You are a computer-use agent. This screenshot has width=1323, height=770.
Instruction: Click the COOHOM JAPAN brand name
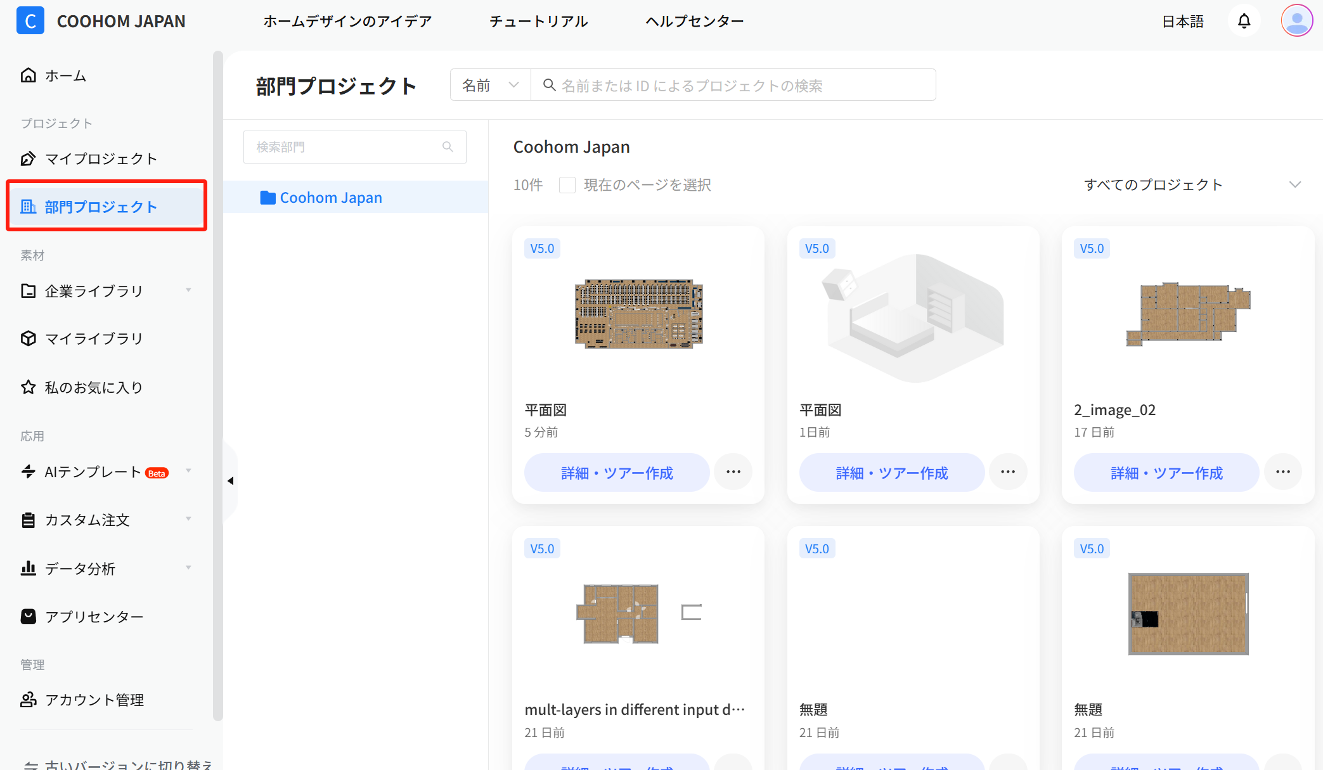coord(121,22)
